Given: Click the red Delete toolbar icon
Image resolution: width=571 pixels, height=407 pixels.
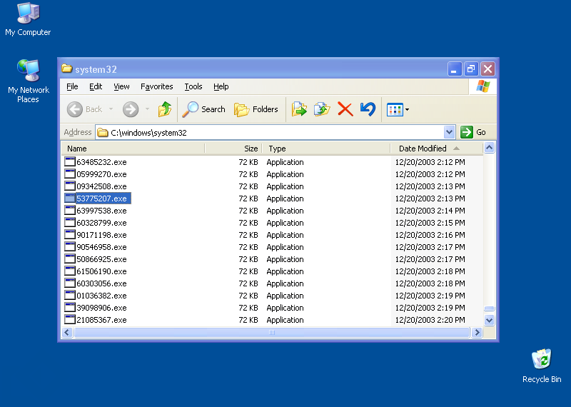Looking at the screenshot, I should (x=345, y=109).
